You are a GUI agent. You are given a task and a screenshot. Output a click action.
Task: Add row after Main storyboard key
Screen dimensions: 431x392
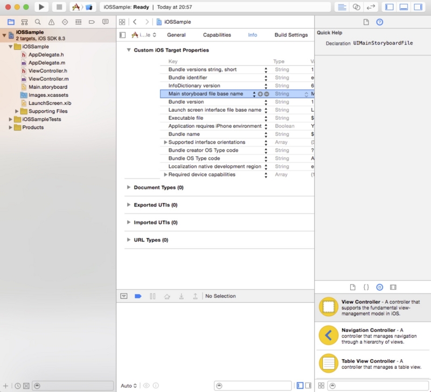(x=260, y=94)
